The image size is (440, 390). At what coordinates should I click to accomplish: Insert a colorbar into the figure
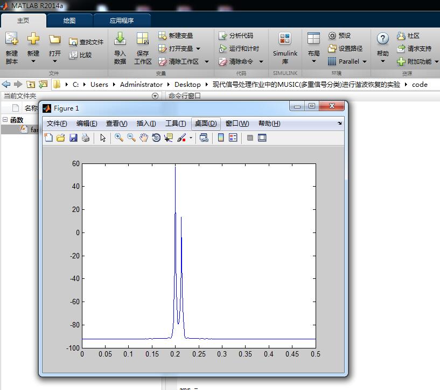(x=221, y=138)
